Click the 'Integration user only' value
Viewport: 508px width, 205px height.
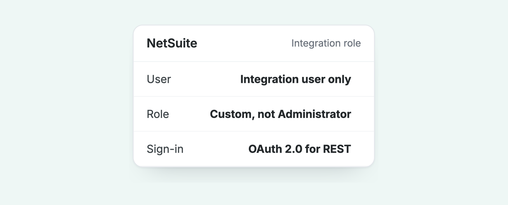click(x=295, y=79)
